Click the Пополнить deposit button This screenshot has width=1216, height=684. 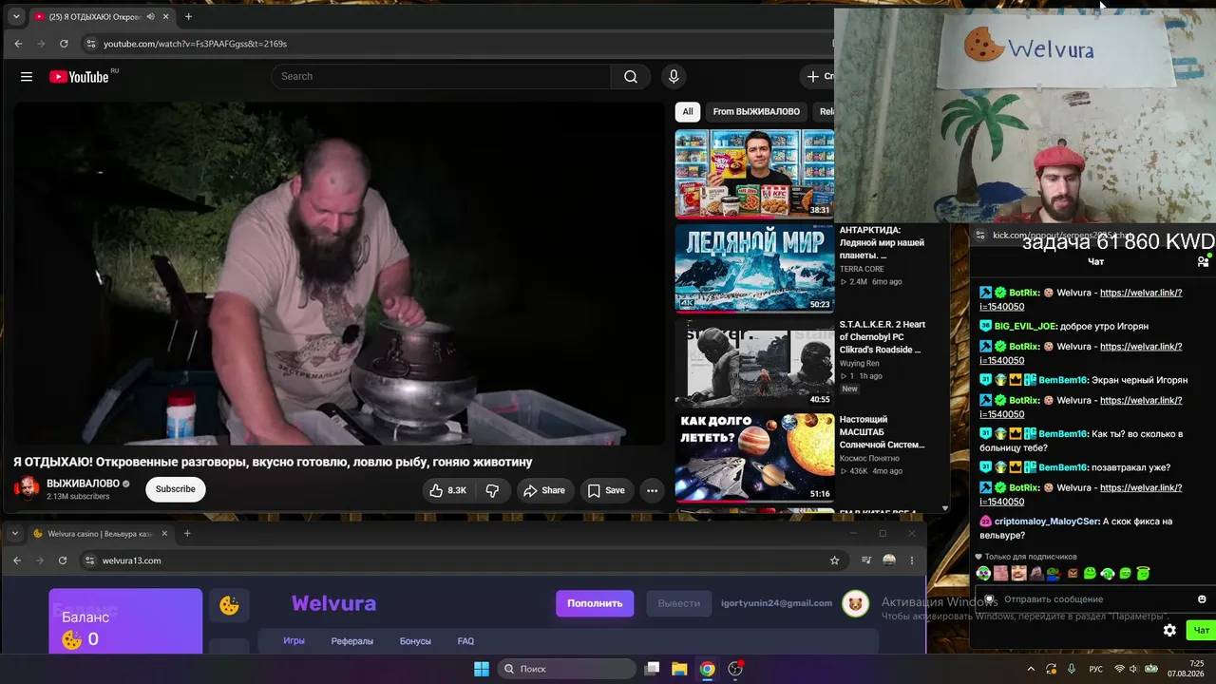coord(595,603)
